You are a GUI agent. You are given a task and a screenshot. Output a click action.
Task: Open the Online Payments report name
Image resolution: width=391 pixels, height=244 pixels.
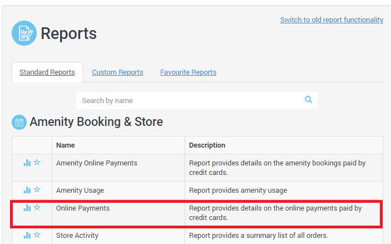pyautogui.click(x=83, y=208)
